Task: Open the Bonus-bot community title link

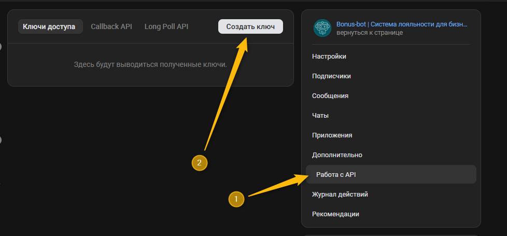Action: point(401,24)
